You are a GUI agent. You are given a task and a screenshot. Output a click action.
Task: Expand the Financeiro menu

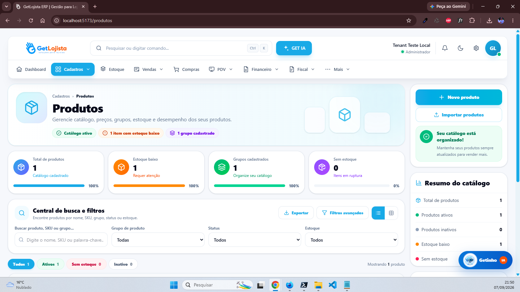pos(261,69)
